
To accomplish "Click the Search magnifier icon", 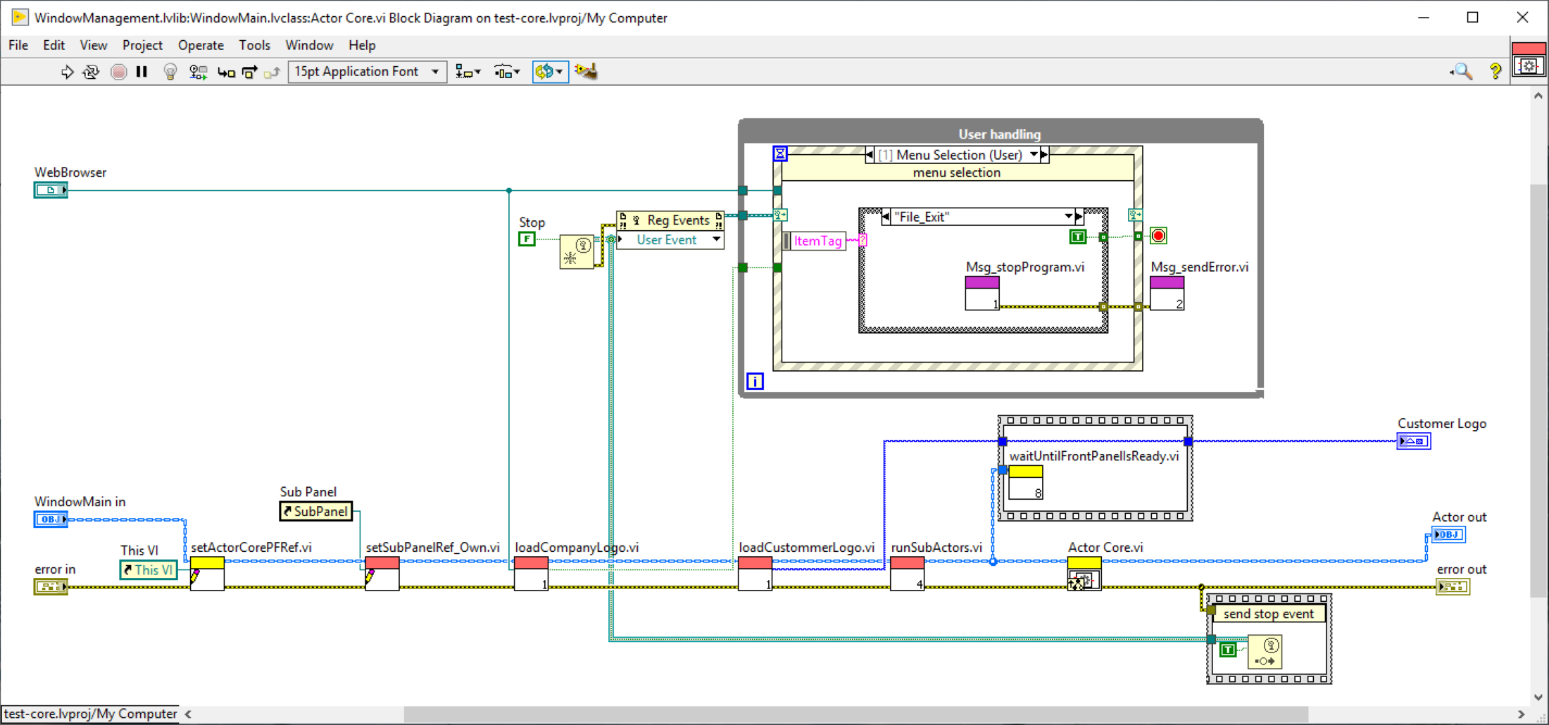I will coord(1461,71).
